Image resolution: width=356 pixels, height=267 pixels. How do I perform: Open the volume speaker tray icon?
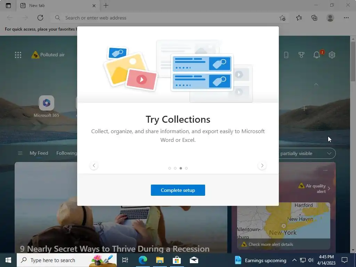click(310, 260)
